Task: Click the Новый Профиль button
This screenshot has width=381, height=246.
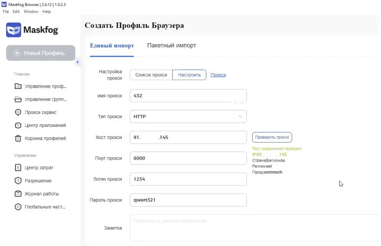Action: pyautogui.click(x=40, y=53)
